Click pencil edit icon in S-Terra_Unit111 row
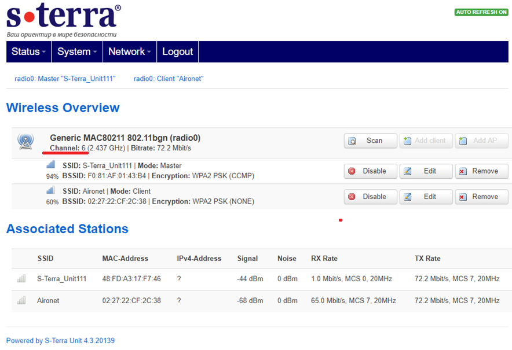The image size is (512, 350). point(408,171)
